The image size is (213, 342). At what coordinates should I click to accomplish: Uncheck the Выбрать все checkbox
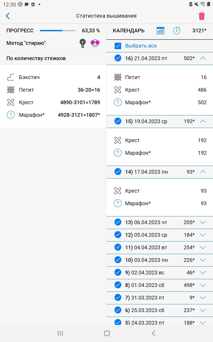(x=118, y=46)
